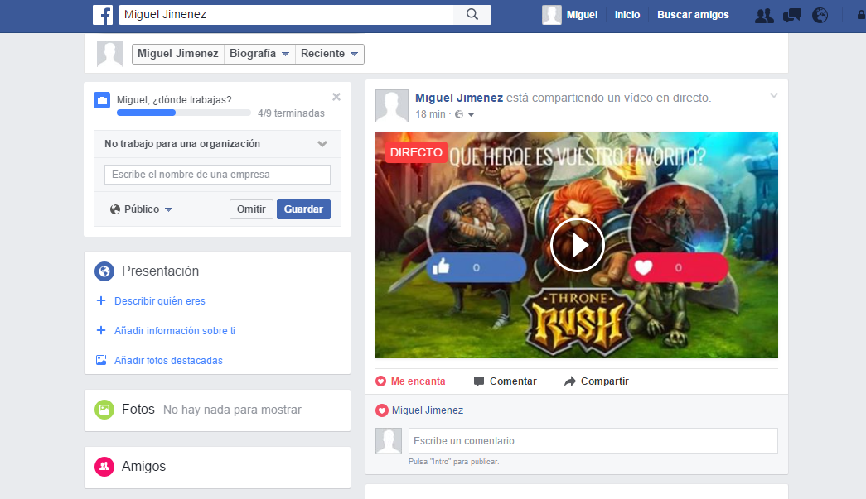The height and width of the screenshot is (499, 866).
Task: Click the green Fotos section icon
Action: (x=104, y=410)
